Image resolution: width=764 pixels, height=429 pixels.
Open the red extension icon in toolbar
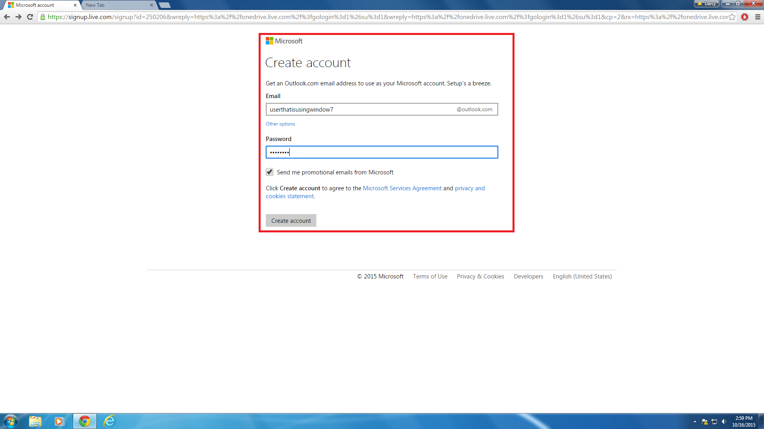pyautogui.click(x=745, y=17)
